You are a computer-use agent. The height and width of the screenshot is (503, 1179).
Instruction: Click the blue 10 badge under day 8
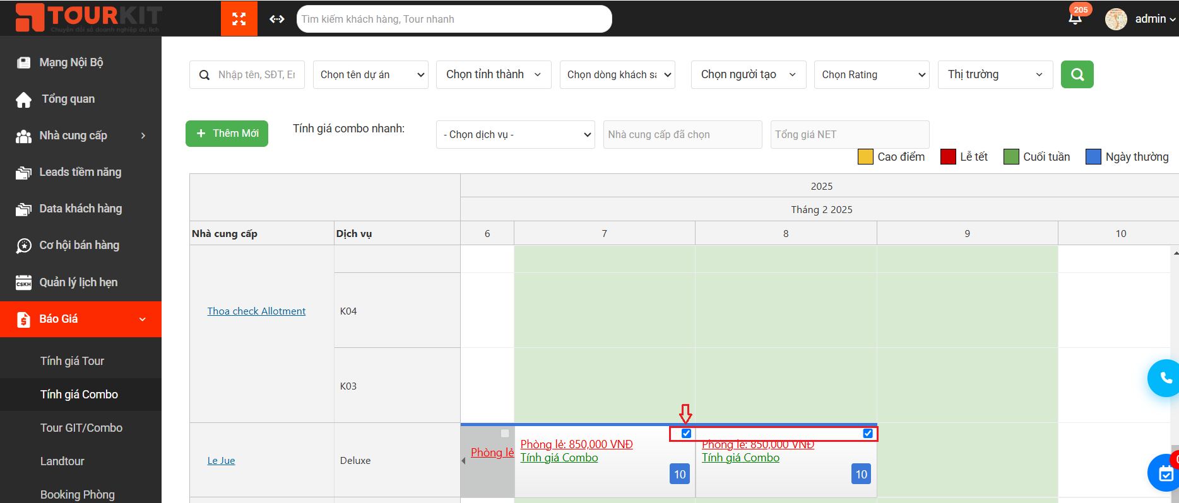coord(861,474)
